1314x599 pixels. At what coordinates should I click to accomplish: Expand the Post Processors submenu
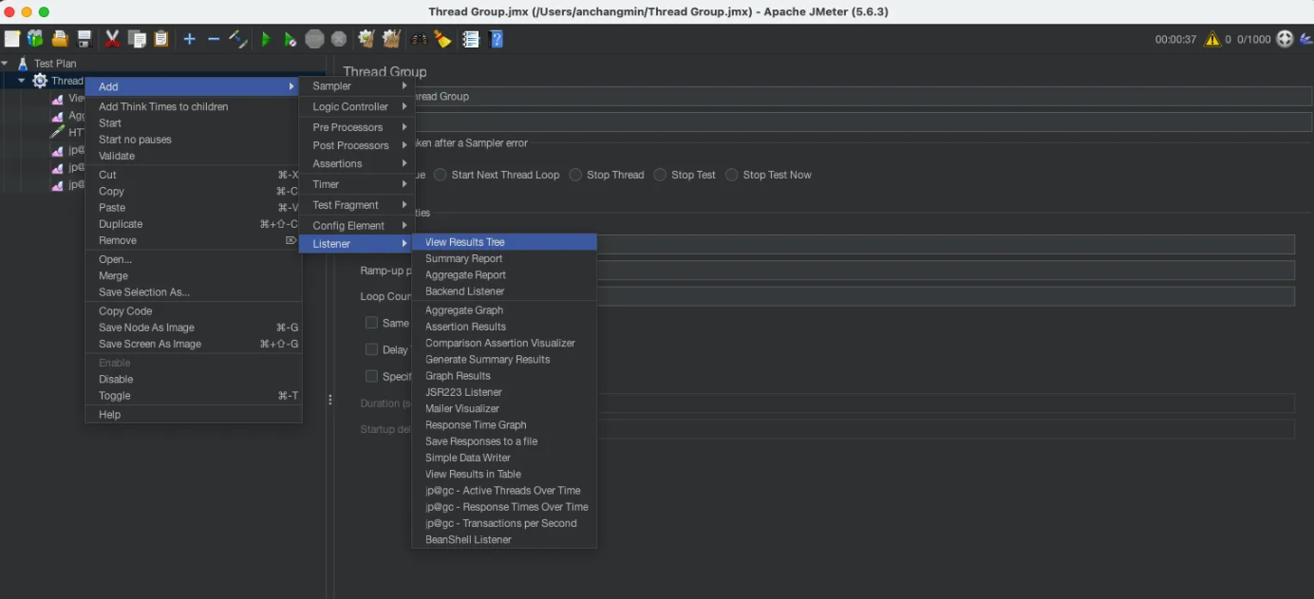(x=357, y=145)
